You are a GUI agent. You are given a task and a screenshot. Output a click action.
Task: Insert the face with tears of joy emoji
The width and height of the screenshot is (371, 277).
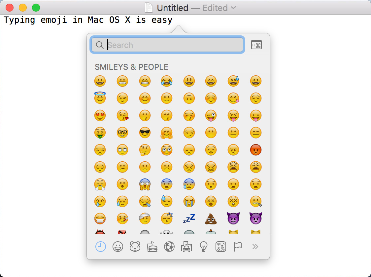[167, 81]
